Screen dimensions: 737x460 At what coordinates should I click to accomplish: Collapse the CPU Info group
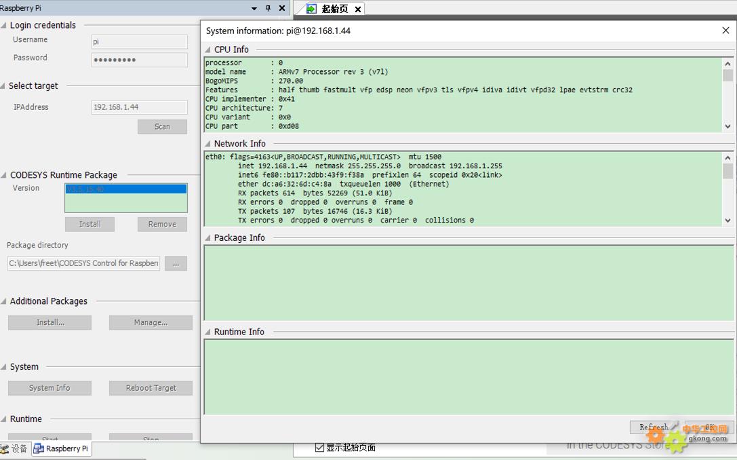207,50
